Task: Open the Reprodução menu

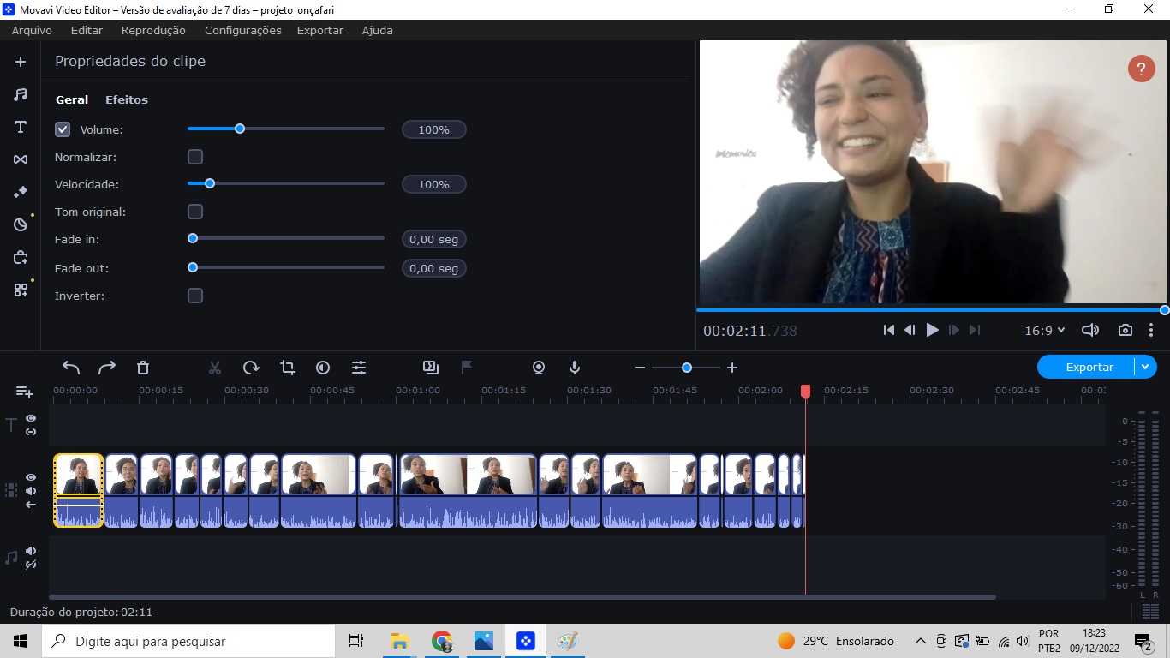Action: pos(153,30)
